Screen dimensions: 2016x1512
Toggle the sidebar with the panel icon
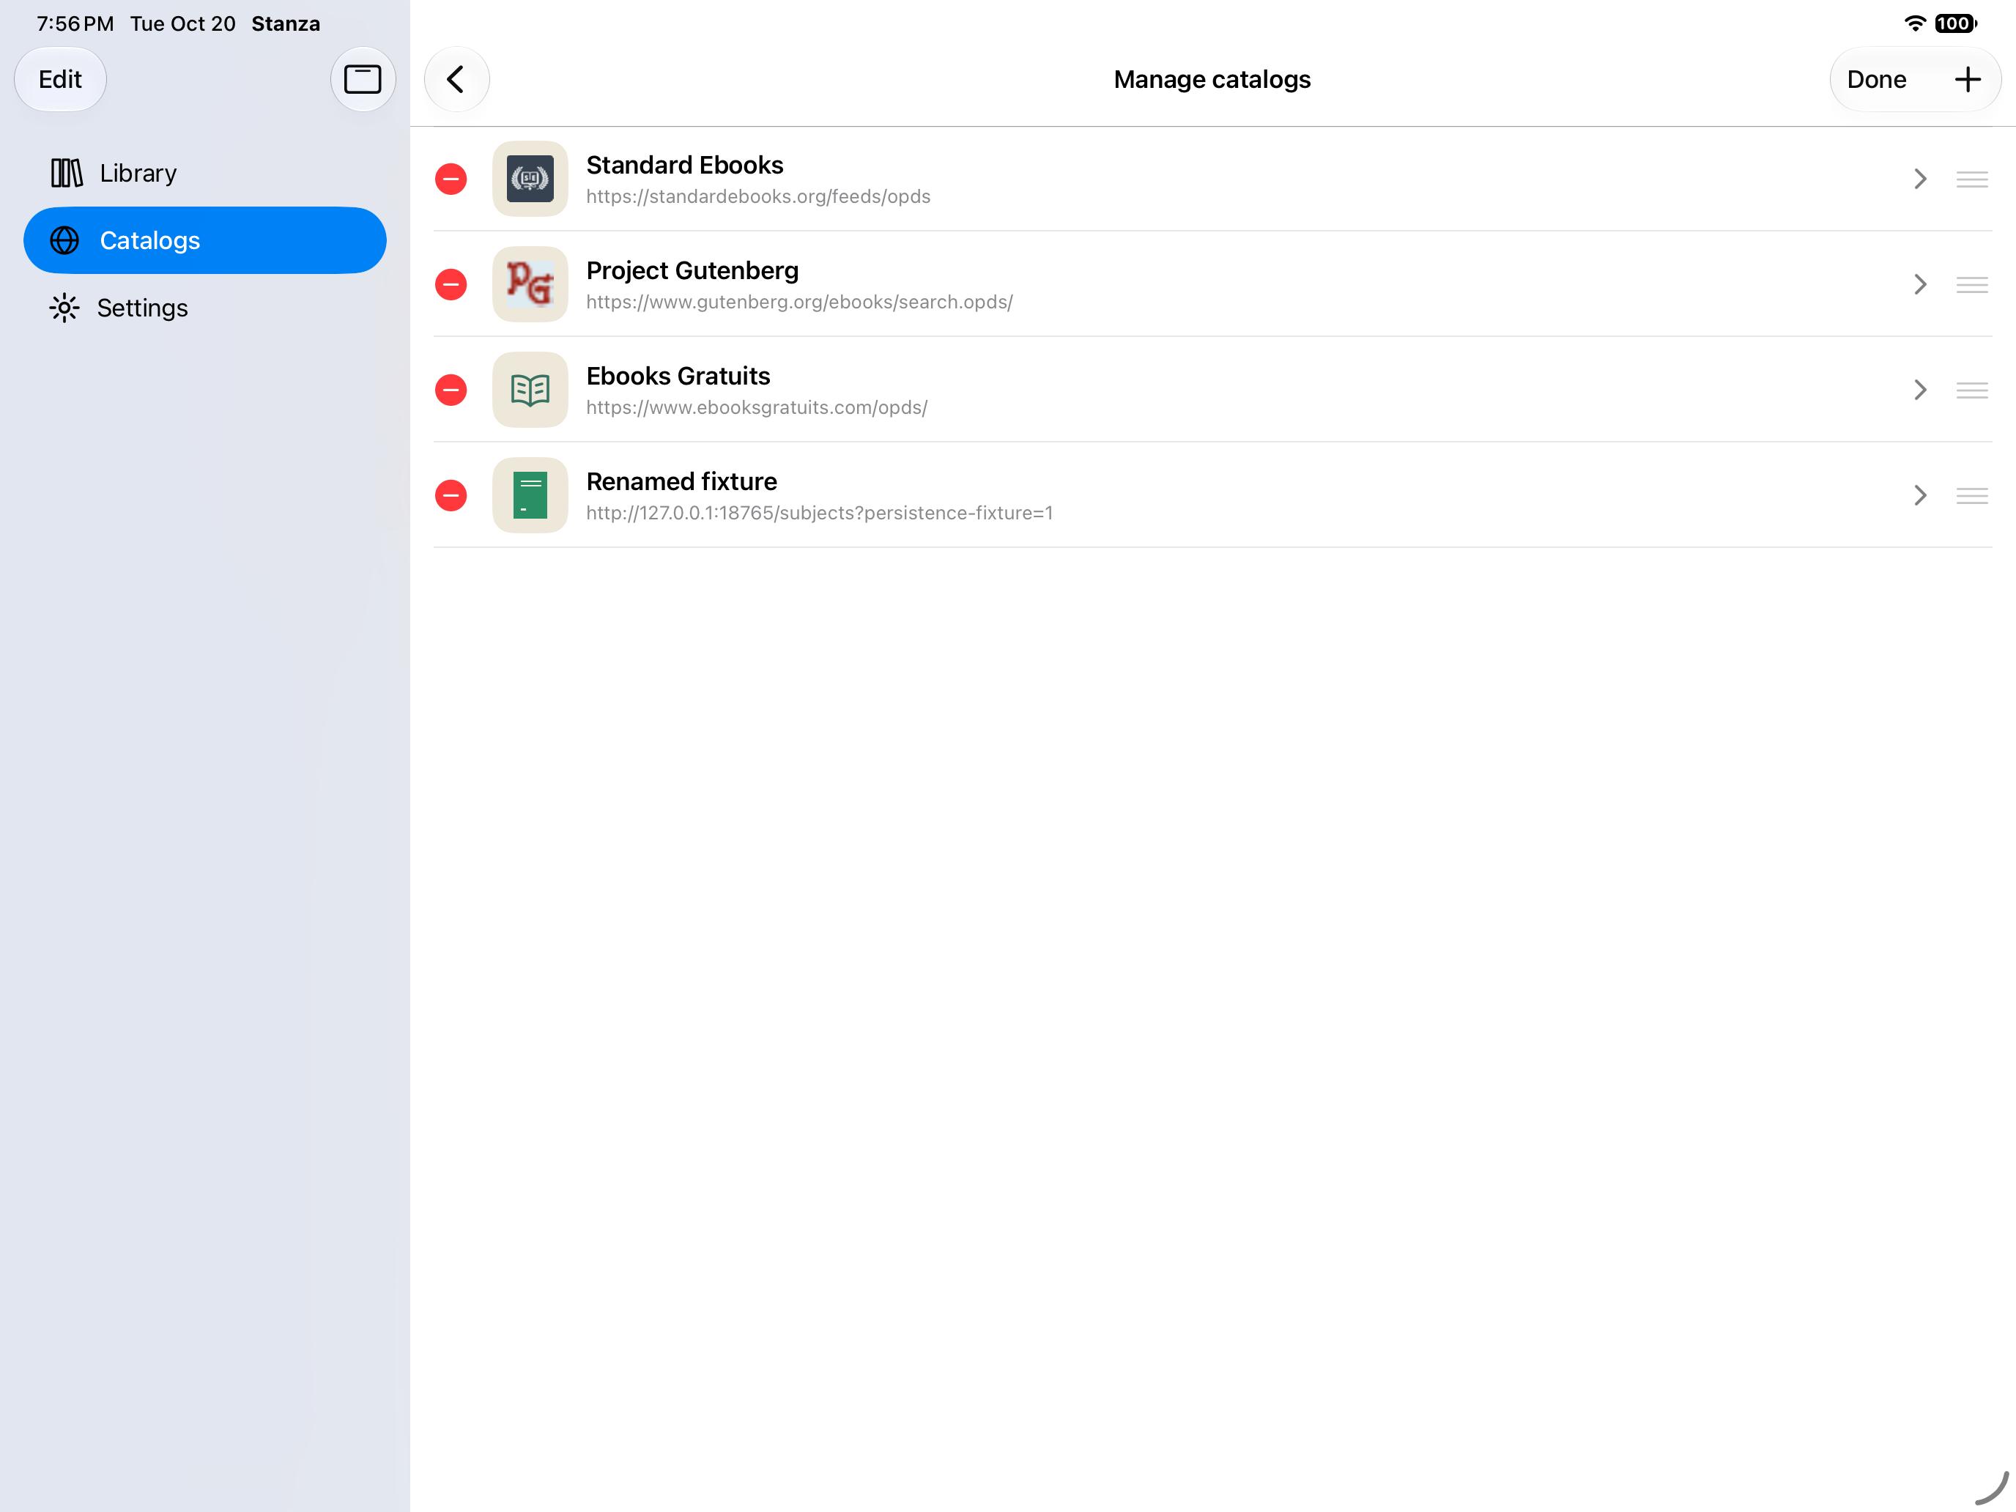coord(363,79)
